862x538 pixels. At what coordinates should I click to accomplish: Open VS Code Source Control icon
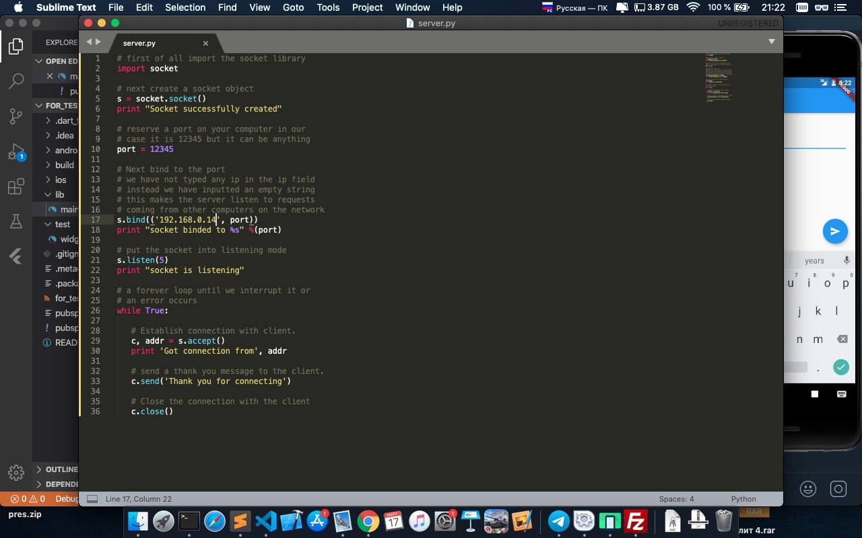click(15, 116)
